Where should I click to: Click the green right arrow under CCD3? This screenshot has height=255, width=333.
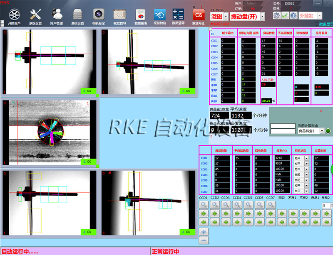point(226,213)
